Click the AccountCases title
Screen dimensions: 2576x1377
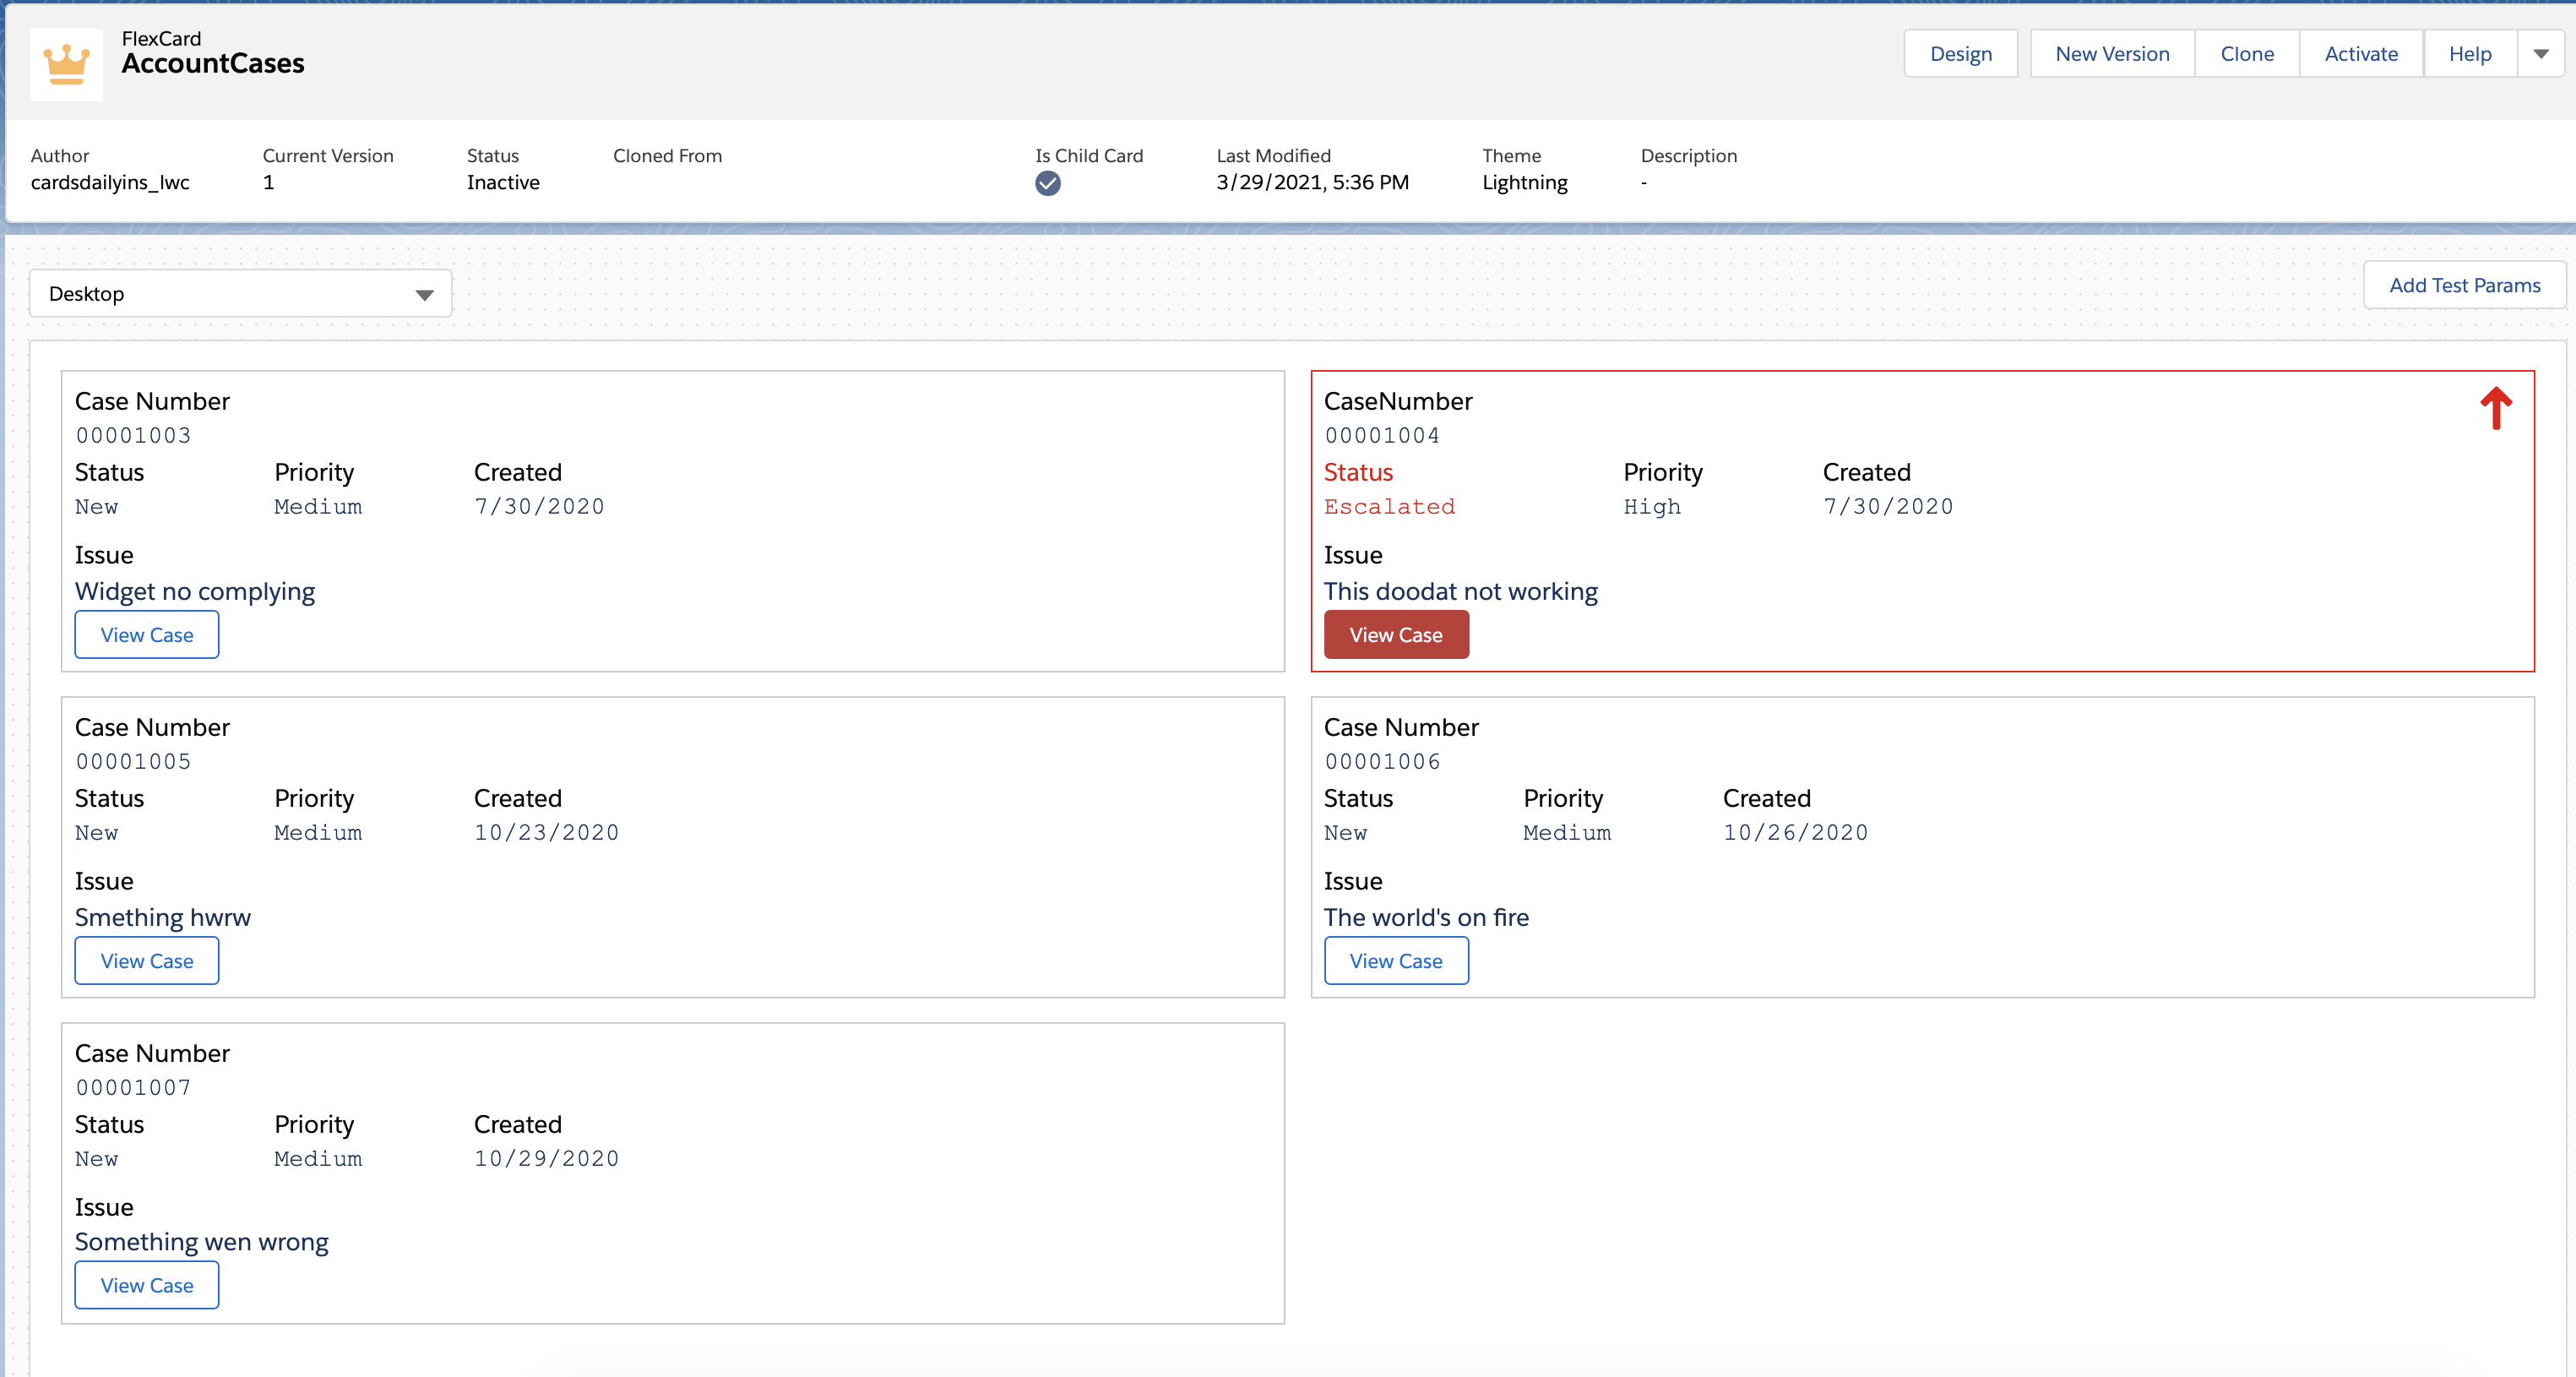click(x=213, y=64)
